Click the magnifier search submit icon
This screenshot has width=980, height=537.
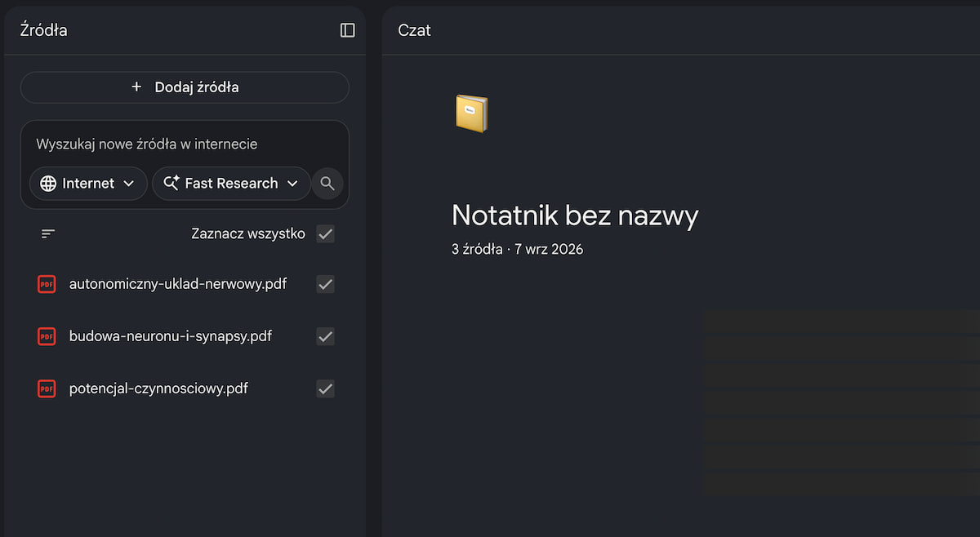coord(327,184)
